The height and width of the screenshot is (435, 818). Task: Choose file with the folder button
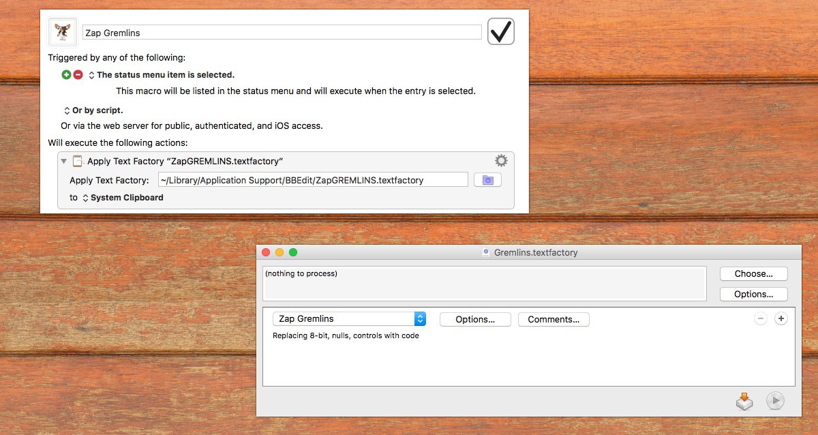(487, 180)
